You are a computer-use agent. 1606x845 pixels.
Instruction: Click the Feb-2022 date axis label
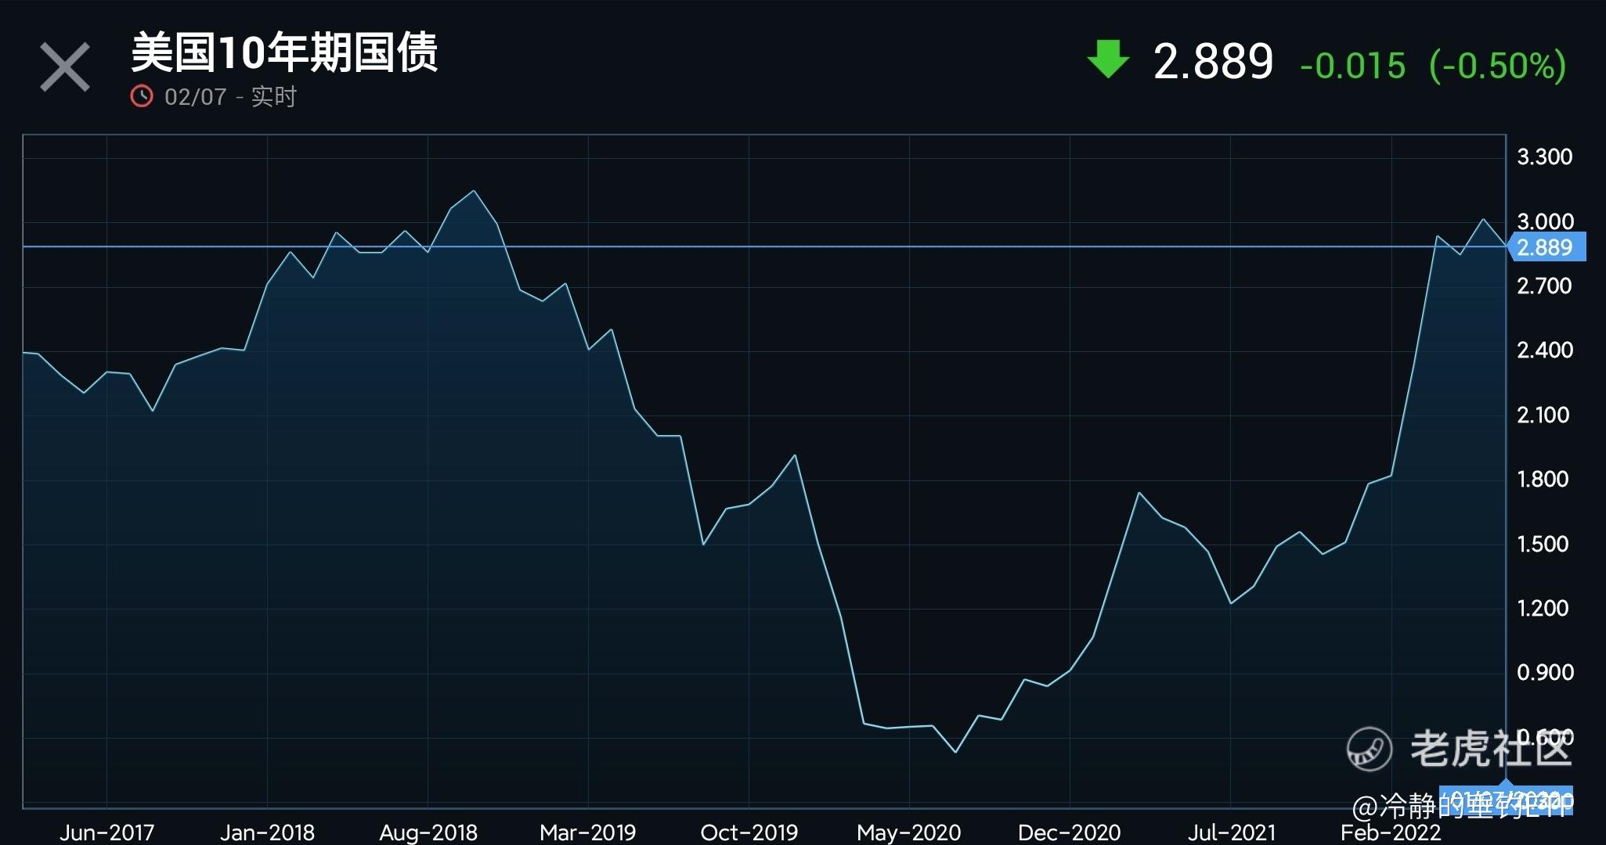(x=1391, y=832)
